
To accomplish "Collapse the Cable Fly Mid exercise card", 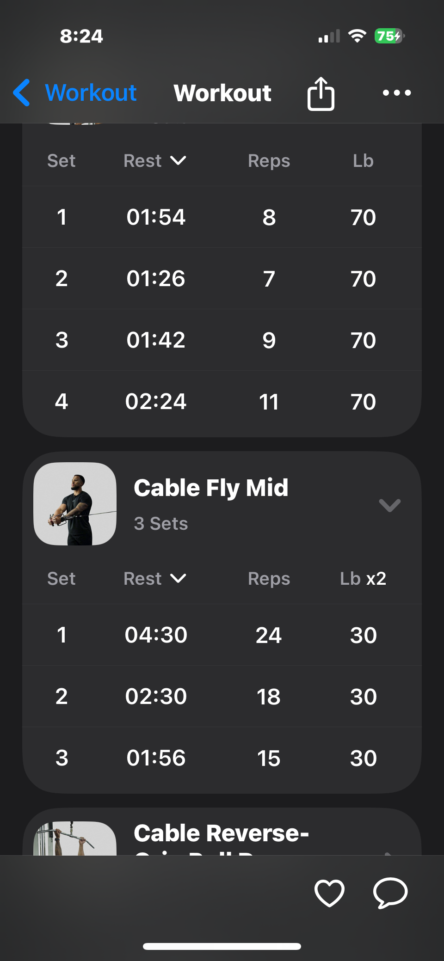I will [x=389, y=505].
